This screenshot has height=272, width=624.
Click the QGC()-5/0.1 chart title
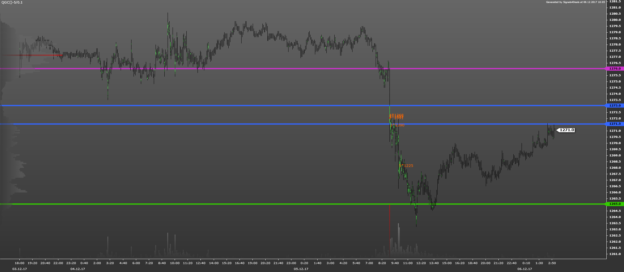point(12,2)
